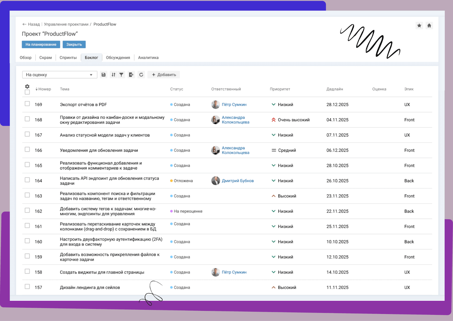The image size is (453, 321).
Task: Click the export icon in toolbar
Action: 131,75
